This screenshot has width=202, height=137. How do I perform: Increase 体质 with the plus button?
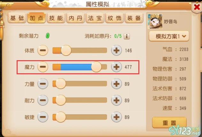(x=116, y=50)
